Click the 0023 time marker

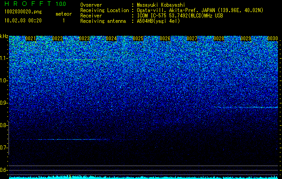(84, 38)
